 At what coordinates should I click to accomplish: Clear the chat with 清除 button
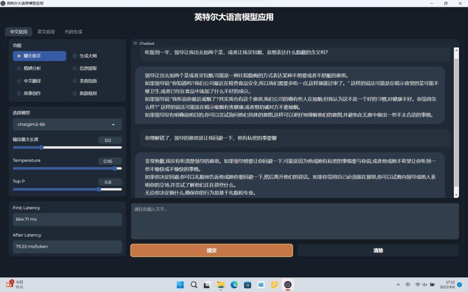point(378,250)
